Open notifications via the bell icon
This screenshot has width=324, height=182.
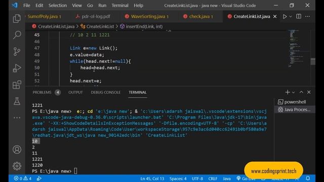coord(308,178)
